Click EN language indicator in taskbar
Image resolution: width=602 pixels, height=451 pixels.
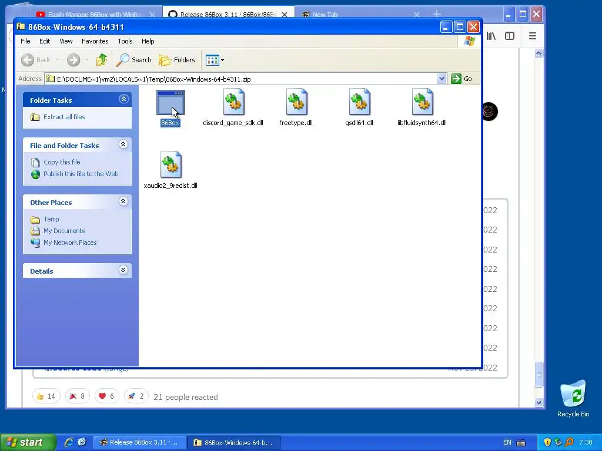click(507, 442)
